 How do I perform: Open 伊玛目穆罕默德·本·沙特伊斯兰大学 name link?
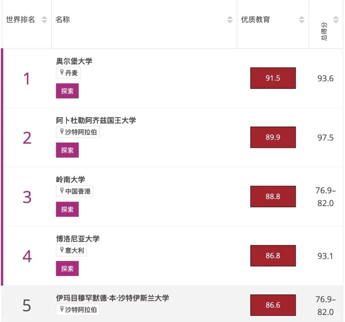click(112, 298)
